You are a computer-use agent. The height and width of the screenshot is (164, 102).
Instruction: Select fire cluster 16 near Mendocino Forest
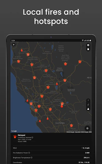coord(34,78)
